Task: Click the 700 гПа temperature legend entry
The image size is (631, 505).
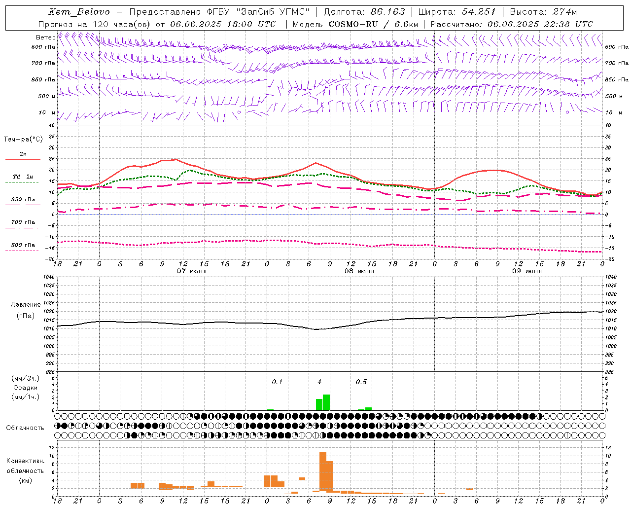Action: click(x=23, y=224)
